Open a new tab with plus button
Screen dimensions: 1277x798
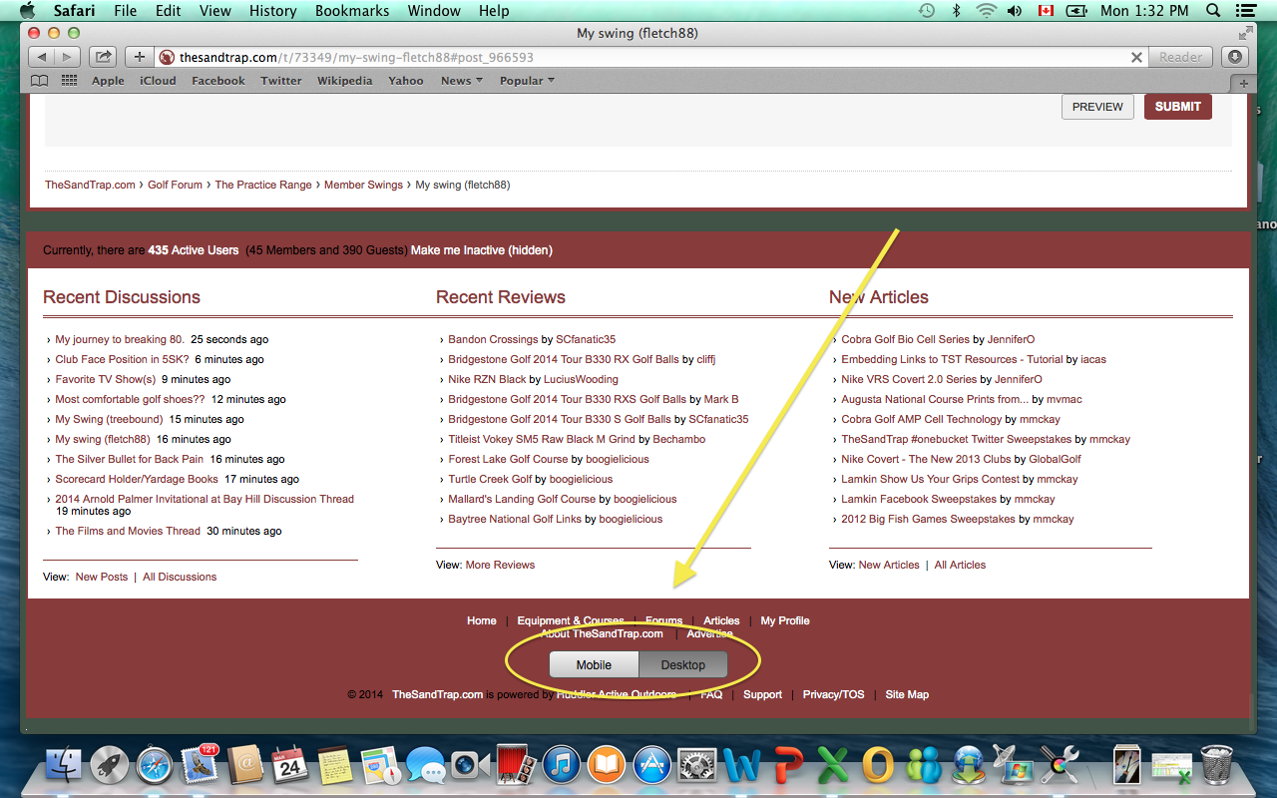[1243, 84]
